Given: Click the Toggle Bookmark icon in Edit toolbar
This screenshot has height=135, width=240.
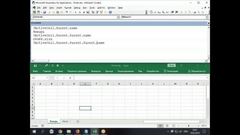Looking at the screenshot, I should coord(195,12).
